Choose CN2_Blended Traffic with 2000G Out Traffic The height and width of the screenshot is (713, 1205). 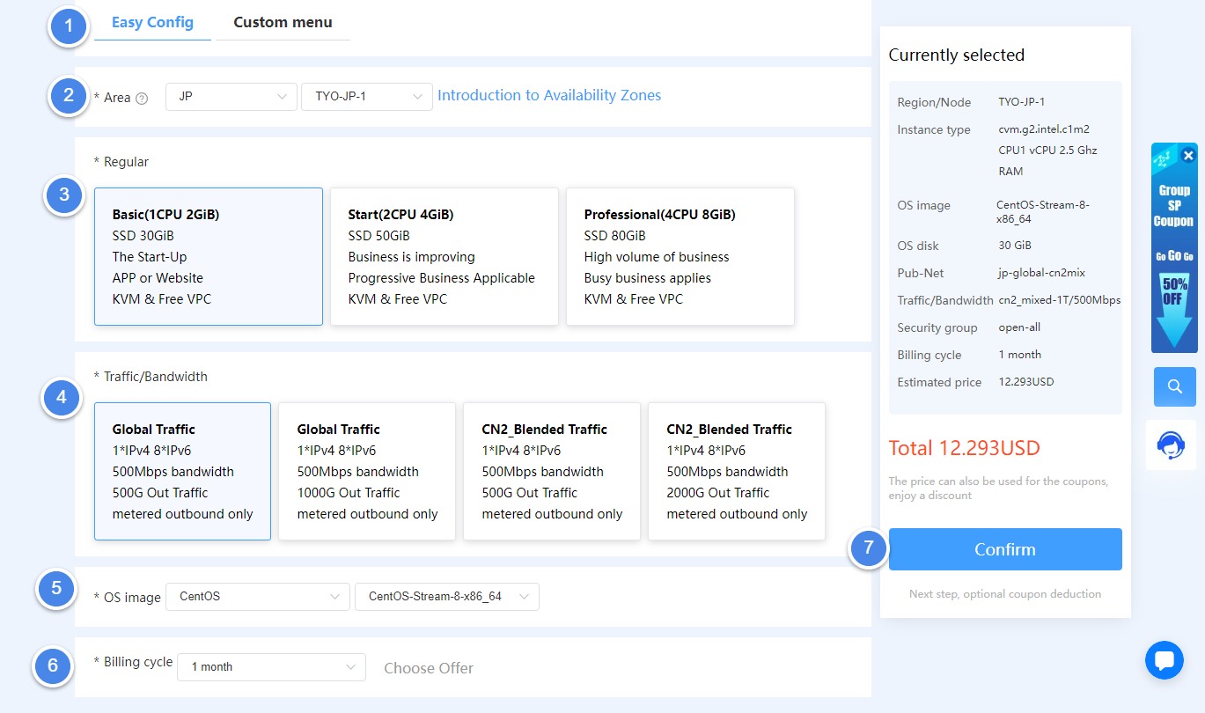[x=736, y=471]
